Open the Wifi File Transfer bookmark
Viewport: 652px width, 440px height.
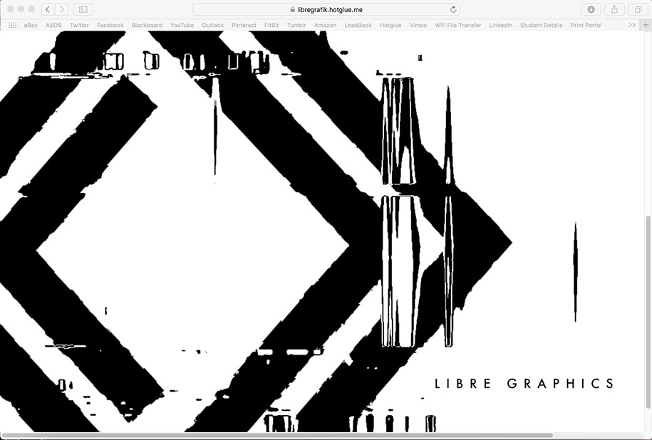[457, 25]
